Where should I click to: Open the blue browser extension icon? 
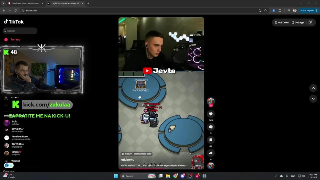pos(274,10)
